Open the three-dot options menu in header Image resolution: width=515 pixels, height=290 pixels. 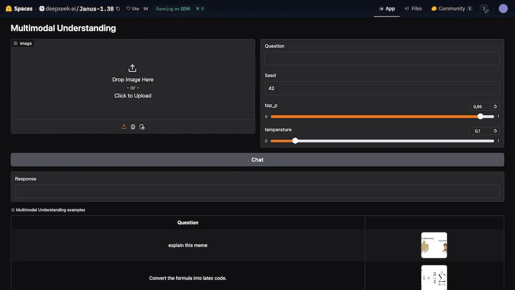(x=484, y=9)
